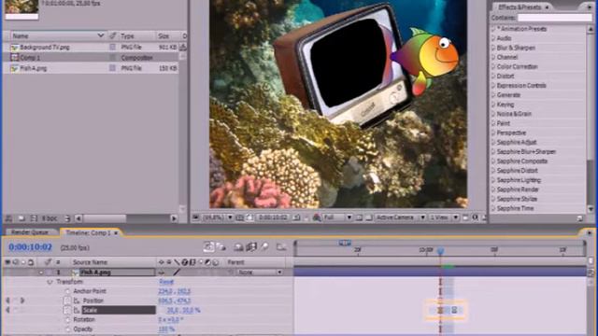Click the audio speaker column header icon
The width and height of the screenshot is (598, 336).
(x=16, y=262)
